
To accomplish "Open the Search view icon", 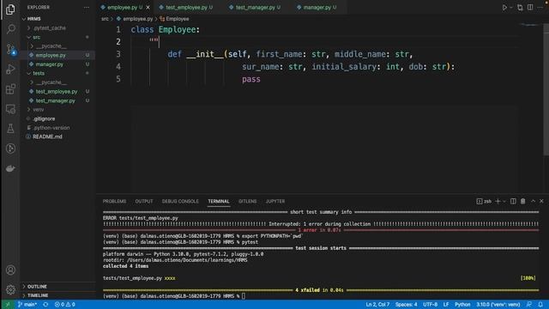I will [x=10, y=28].
